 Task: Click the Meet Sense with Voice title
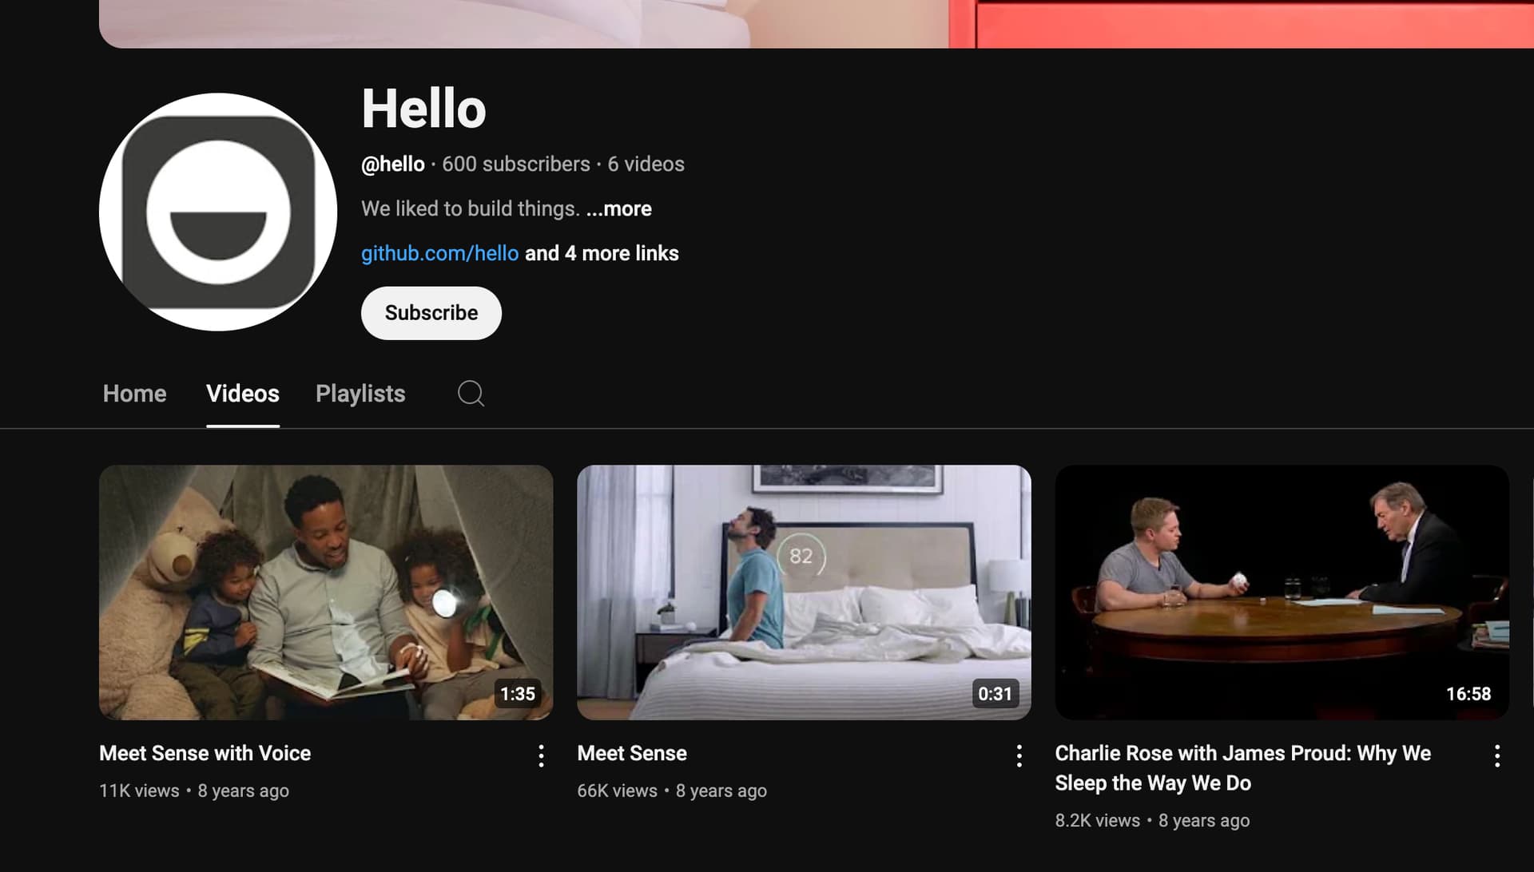205,753
